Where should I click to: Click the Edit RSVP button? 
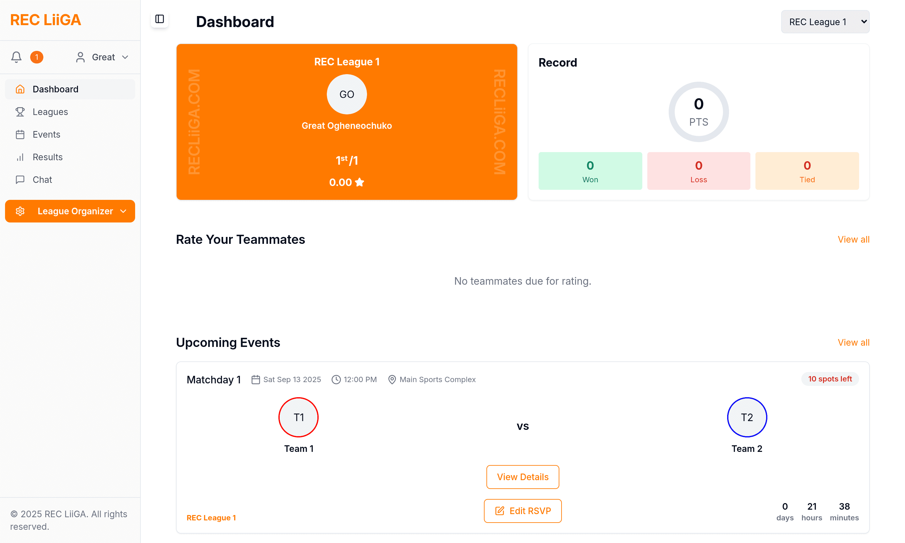[522, 511]
